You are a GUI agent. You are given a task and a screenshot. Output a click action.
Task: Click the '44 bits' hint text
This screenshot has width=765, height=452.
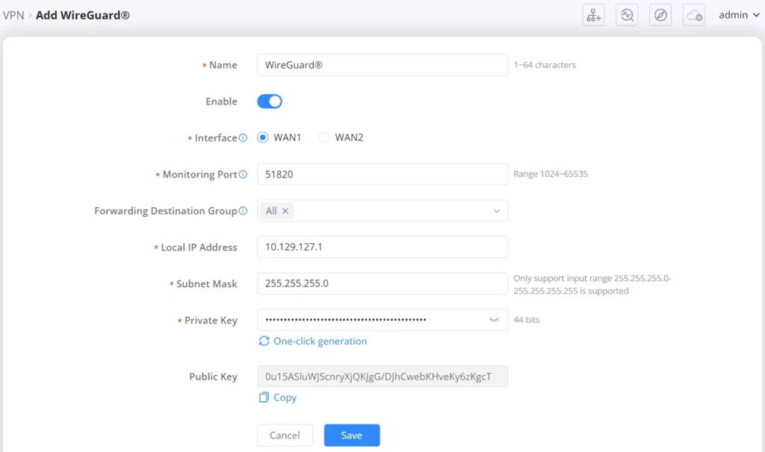click(527, 320)
